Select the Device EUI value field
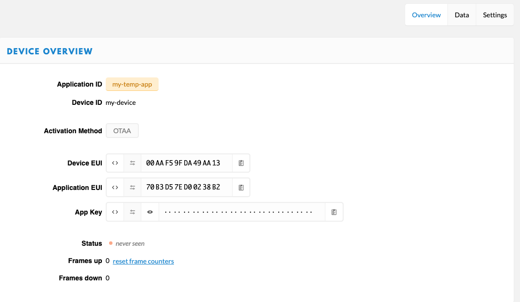This screenshot has width=520, height=302. point(186,163)
